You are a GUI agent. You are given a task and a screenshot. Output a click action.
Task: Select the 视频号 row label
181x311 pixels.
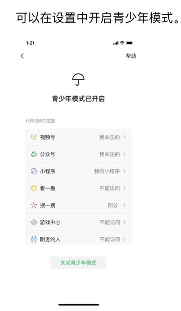click(x=48, y=137)
